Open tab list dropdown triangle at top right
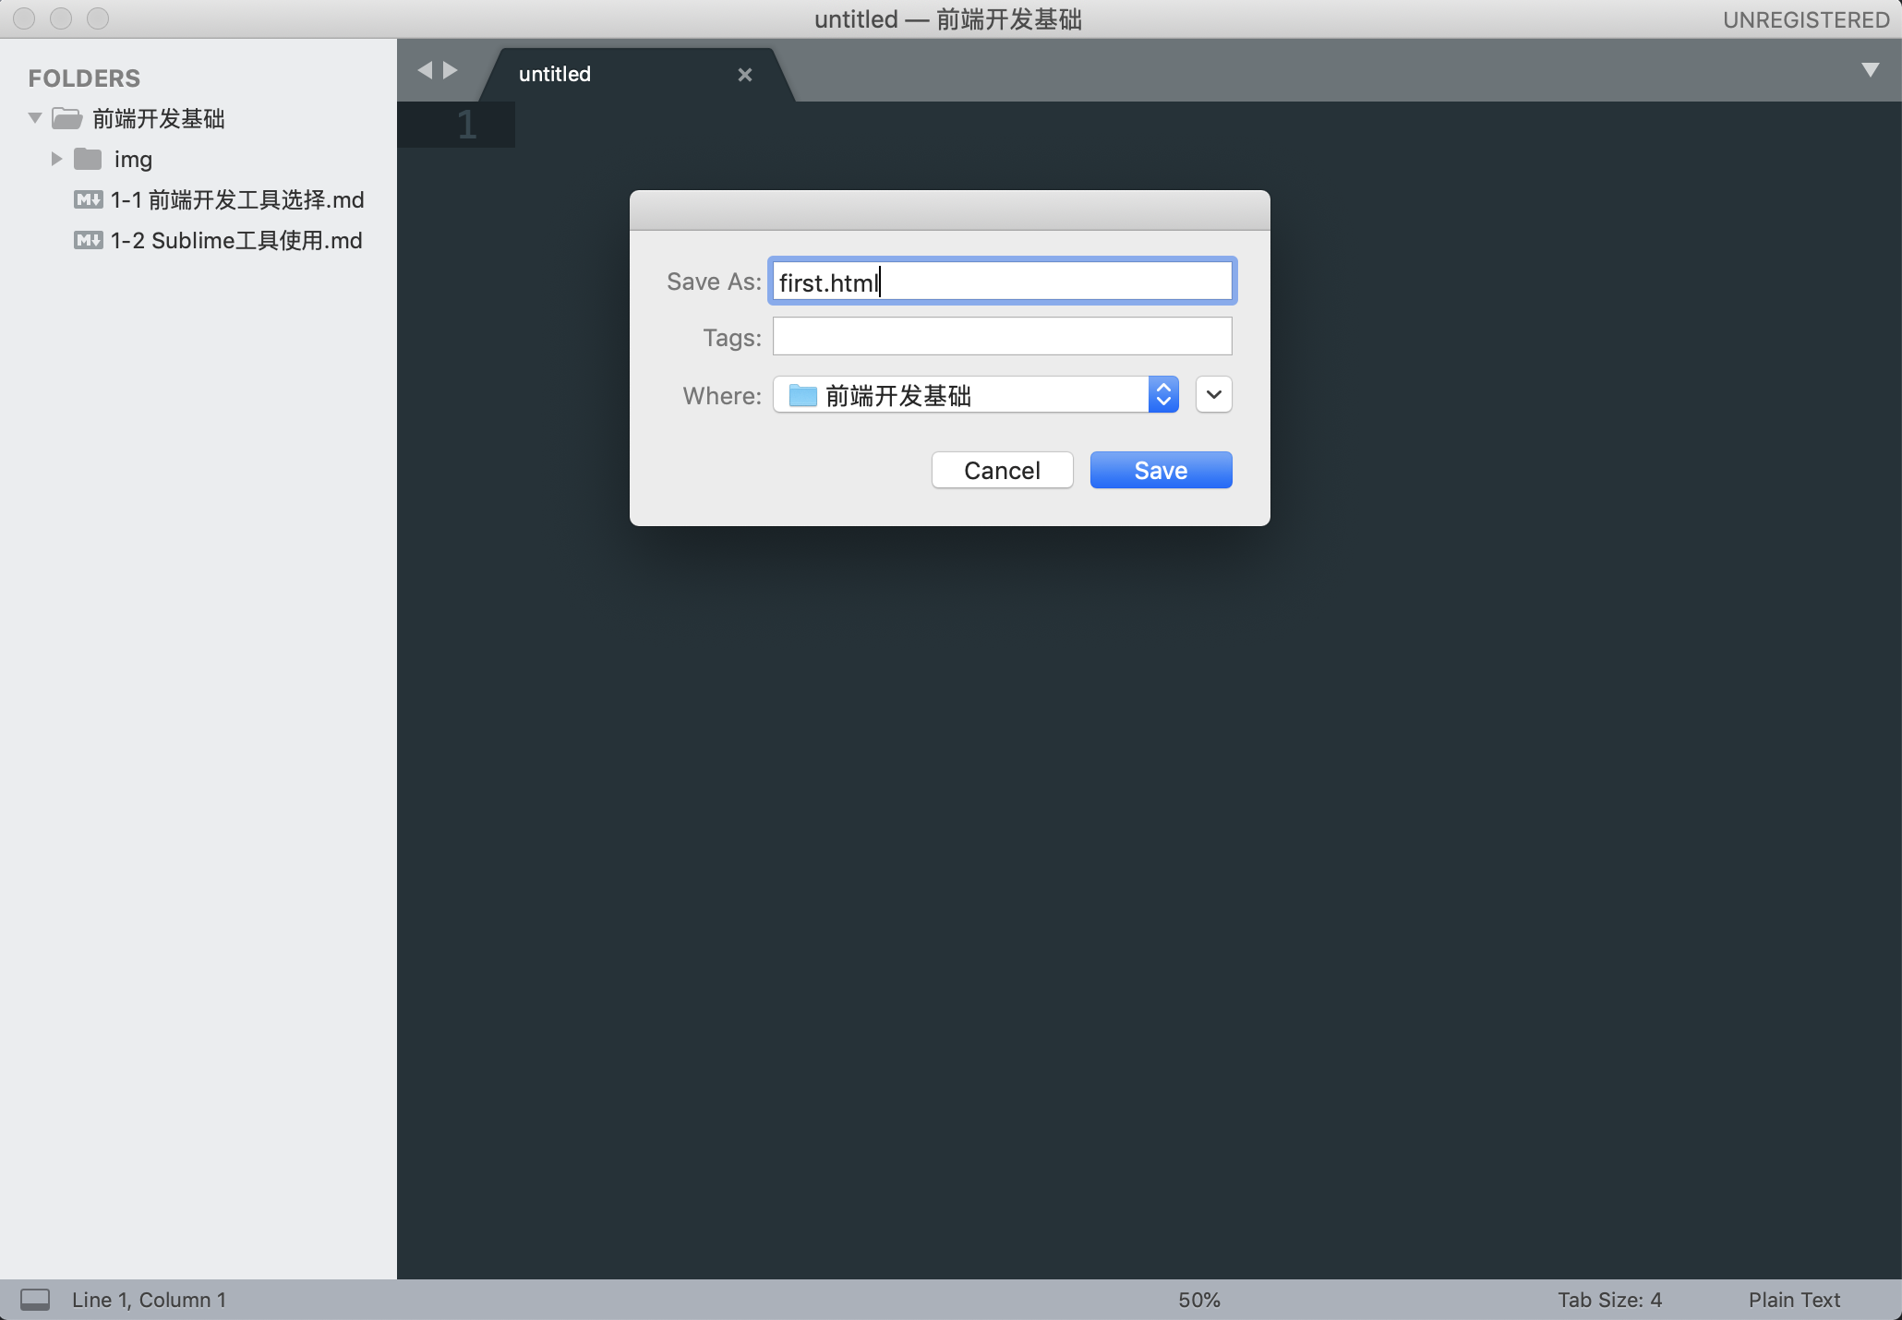Image resolution: width=1902 pixels, height=1320 pixels. point(1870,70)
